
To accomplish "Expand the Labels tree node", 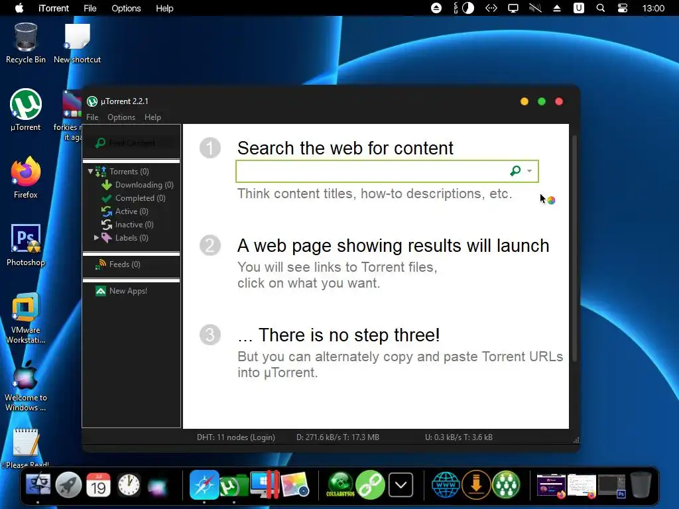I will coord(97,238).
